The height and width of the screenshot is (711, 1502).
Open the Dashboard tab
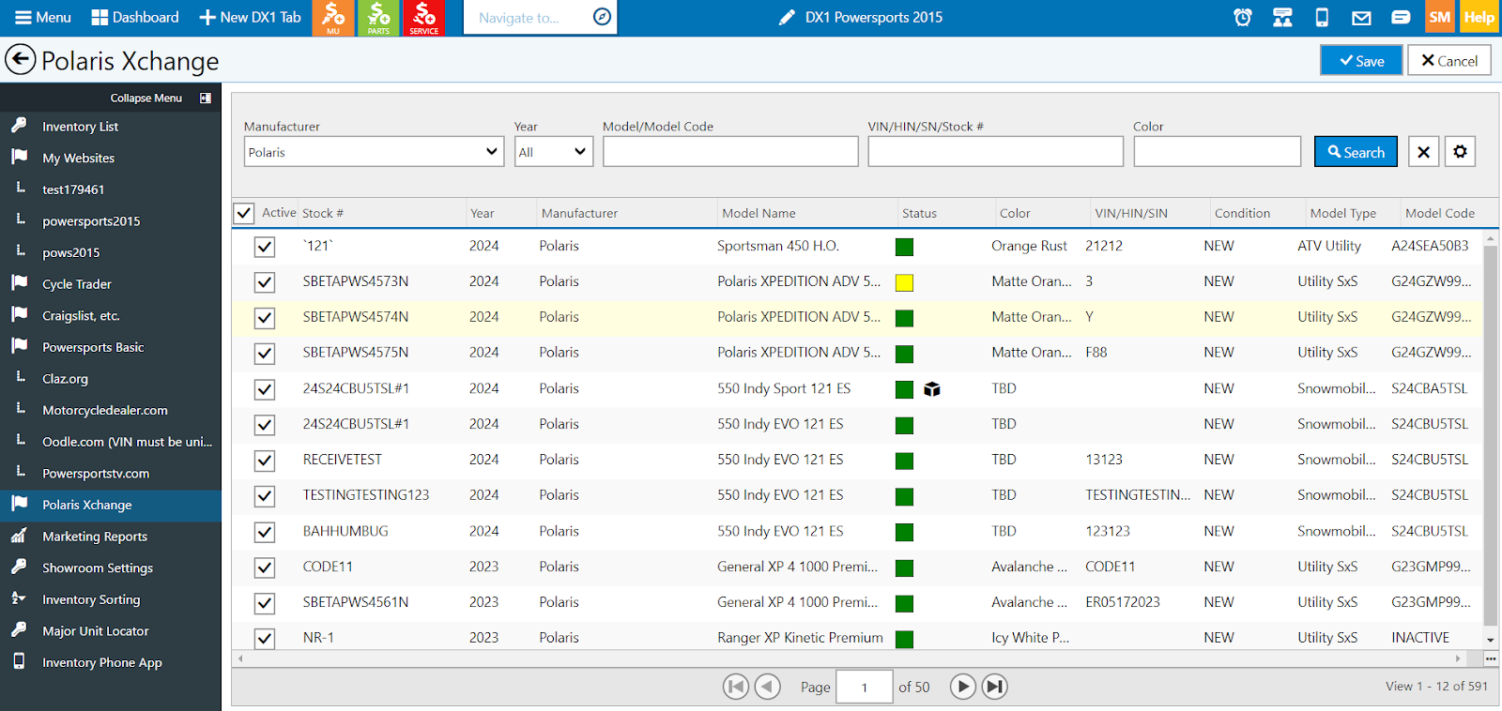[135, 17]
